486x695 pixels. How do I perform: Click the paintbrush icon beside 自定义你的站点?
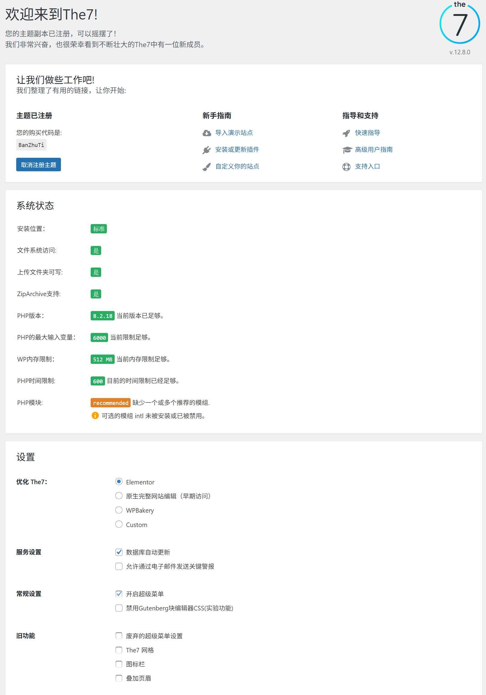tap(207, 167)
